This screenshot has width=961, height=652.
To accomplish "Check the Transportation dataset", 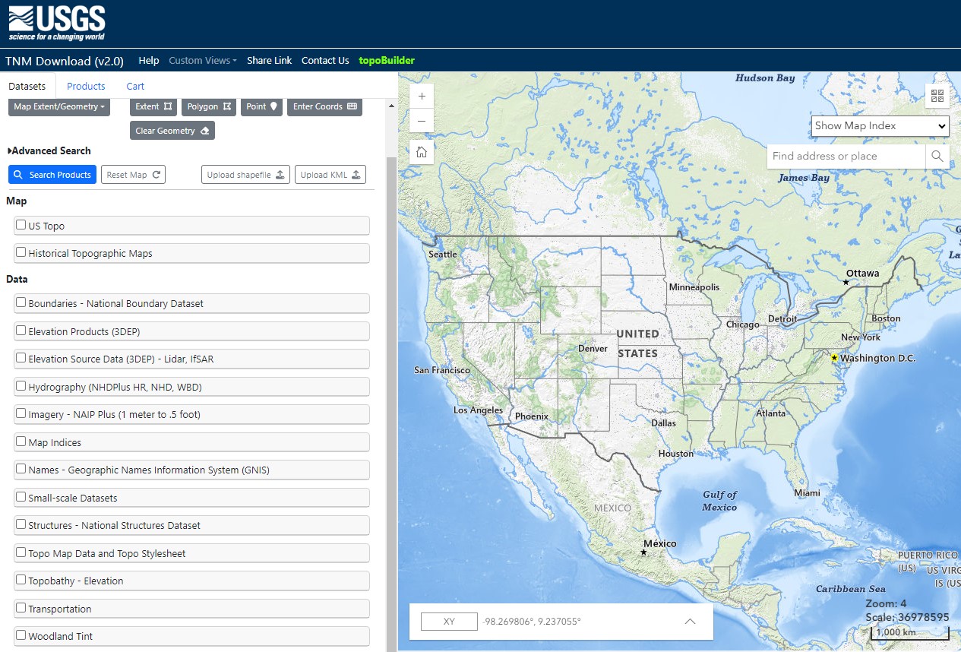I will click(21, 608).
